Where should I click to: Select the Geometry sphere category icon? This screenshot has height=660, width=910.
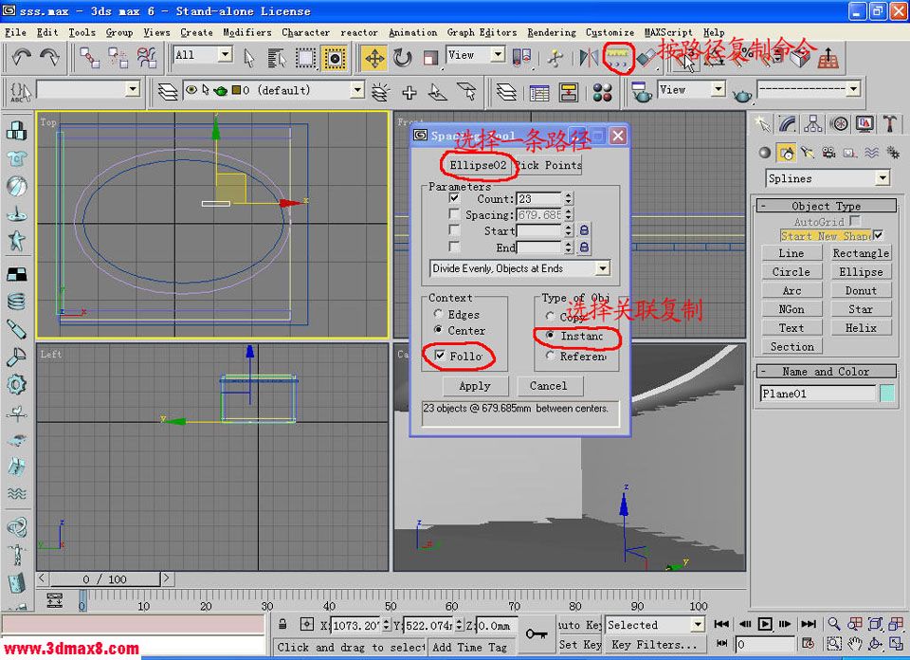point(765,152)
